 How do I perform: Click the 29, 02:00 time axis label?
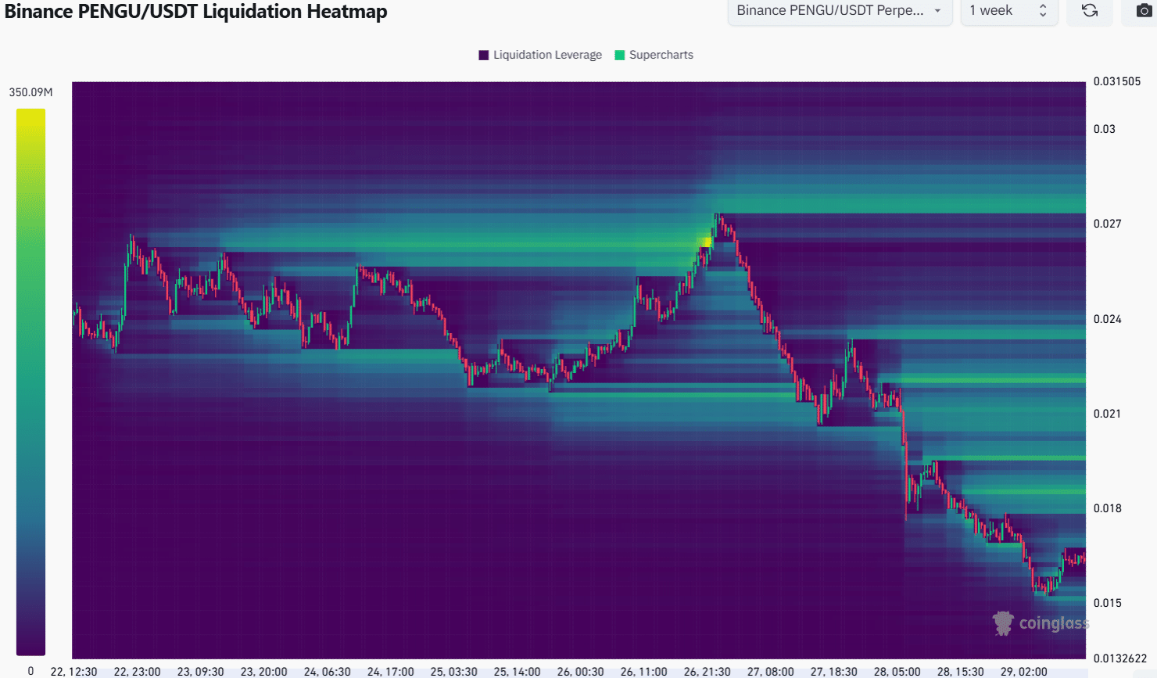coord(1023,672)
